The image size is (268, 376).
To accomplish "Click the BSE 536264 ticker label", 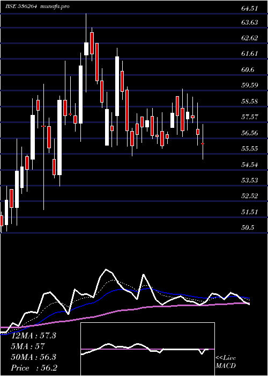I will point(21,6).
